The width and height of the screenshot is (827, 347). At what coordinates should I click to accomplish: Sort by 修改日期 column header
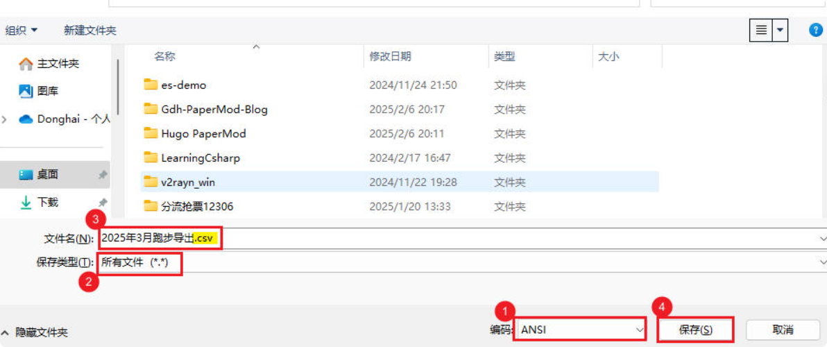(391, 56)
